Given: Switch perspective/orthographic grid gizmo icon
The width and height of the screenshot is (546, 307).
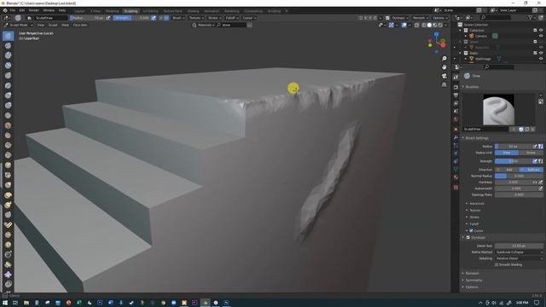Looking at the screenshot, I should pyautogui.click(x=444, y=84).
